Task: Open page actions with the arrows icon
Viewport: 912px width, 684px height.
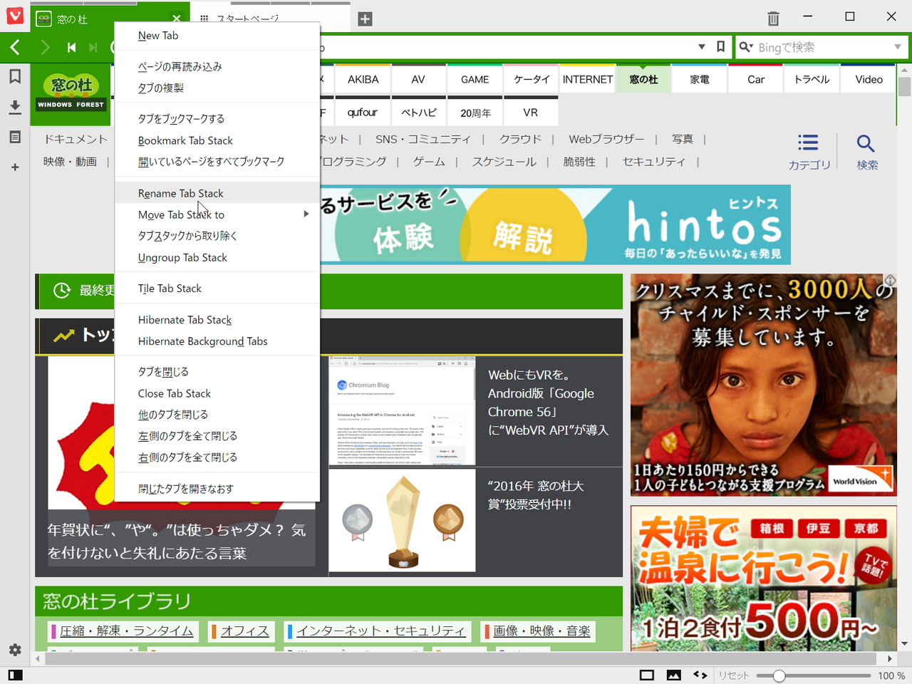Action: tap(700, 675)
